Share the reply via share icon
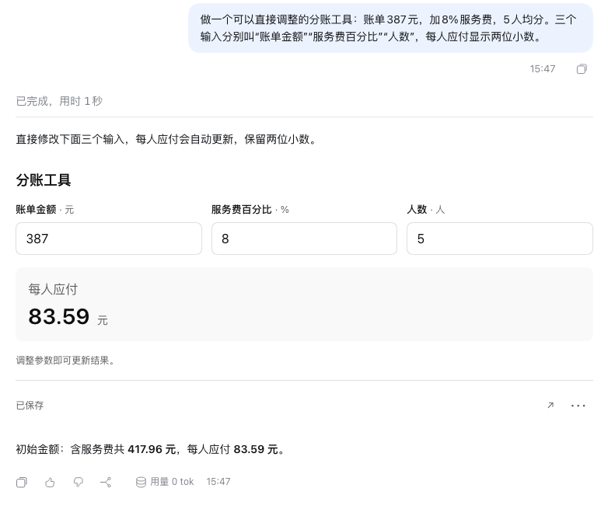 (x=106, y=483)
